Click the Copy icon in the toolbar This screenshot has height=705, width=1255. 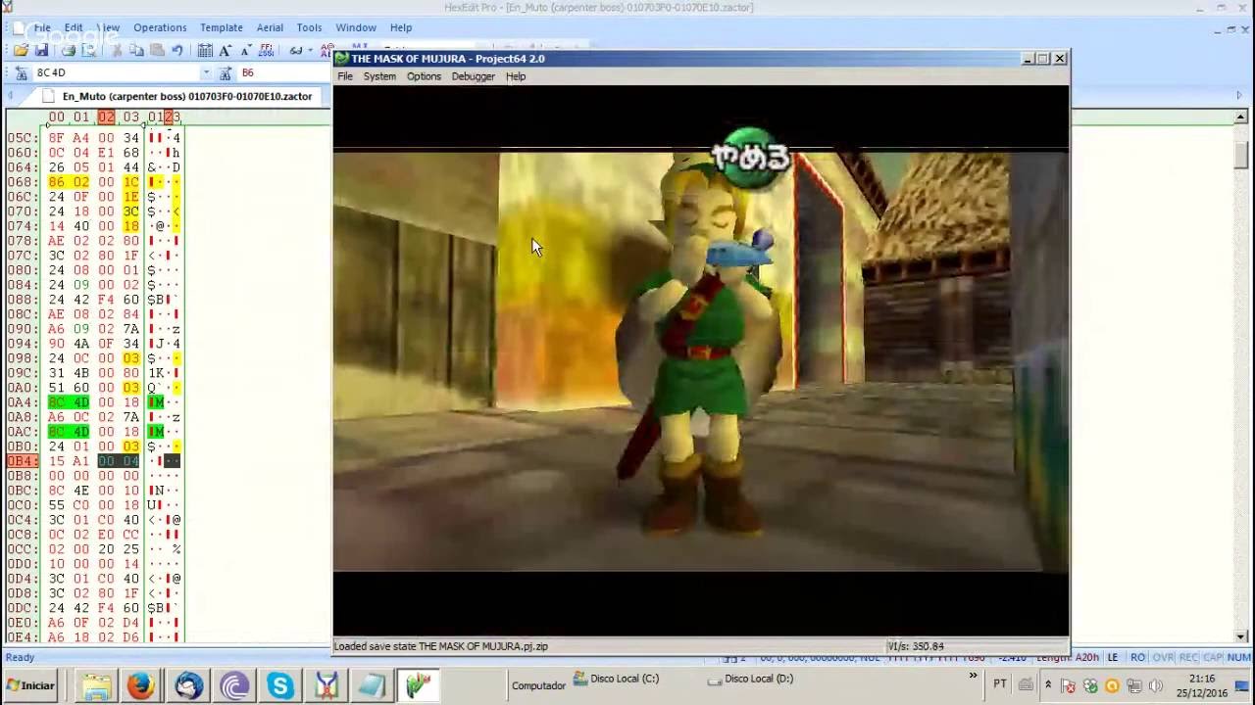136,50
